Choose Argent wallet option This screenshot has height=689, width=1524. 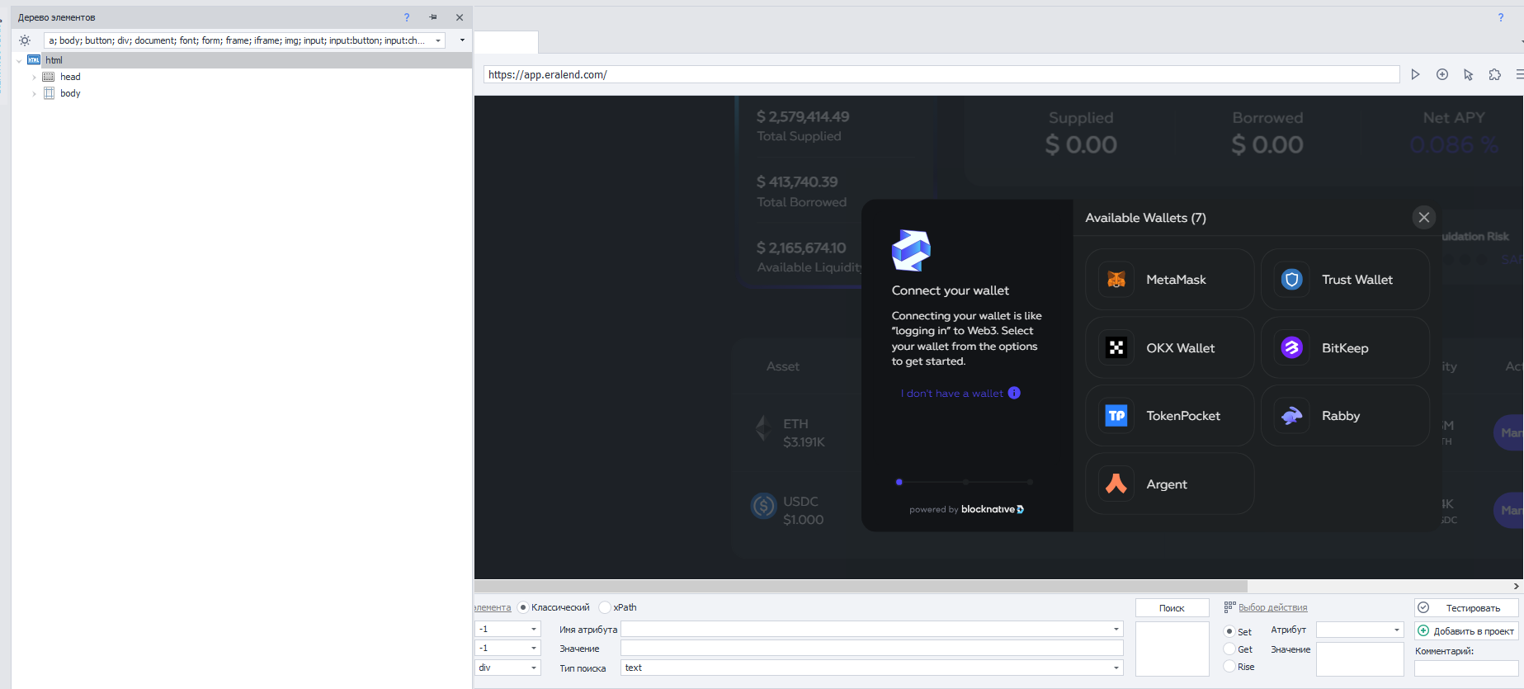point(1170,484)
